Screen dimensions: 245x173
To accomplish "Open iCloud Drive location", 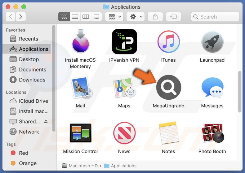I will coord(27,101).
